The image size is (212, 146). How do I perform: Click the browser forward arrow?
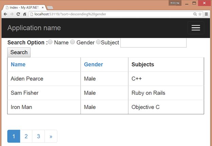click(12, 14)
